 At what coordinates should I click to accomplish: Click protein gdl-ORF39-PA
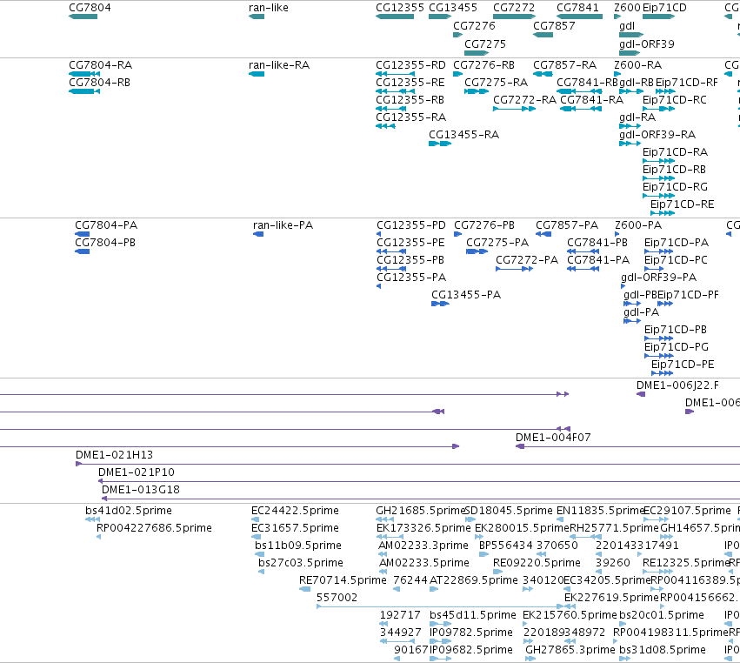pos(658,278)
